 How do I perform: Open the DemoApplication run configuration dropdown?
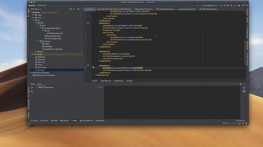tap(210, 5)
